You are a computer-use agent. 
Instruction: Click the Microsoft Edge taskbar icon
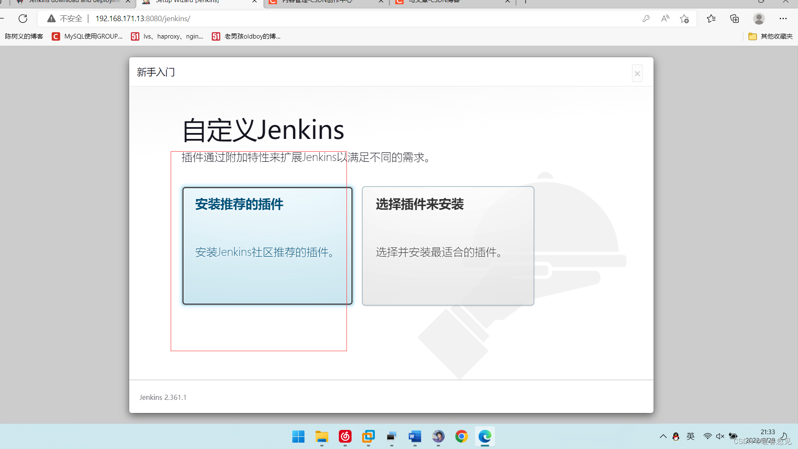(485, 436)
